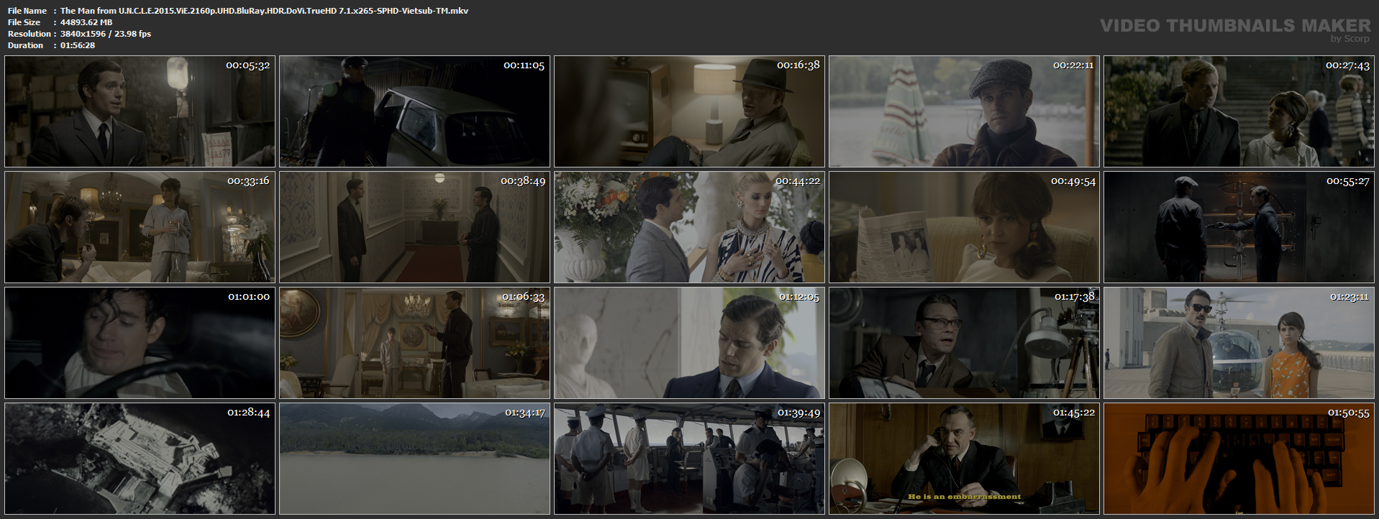Screen dimensions: 1379x519
Task: Open the frame stamped 01:01:00
Action: point(140,343)
